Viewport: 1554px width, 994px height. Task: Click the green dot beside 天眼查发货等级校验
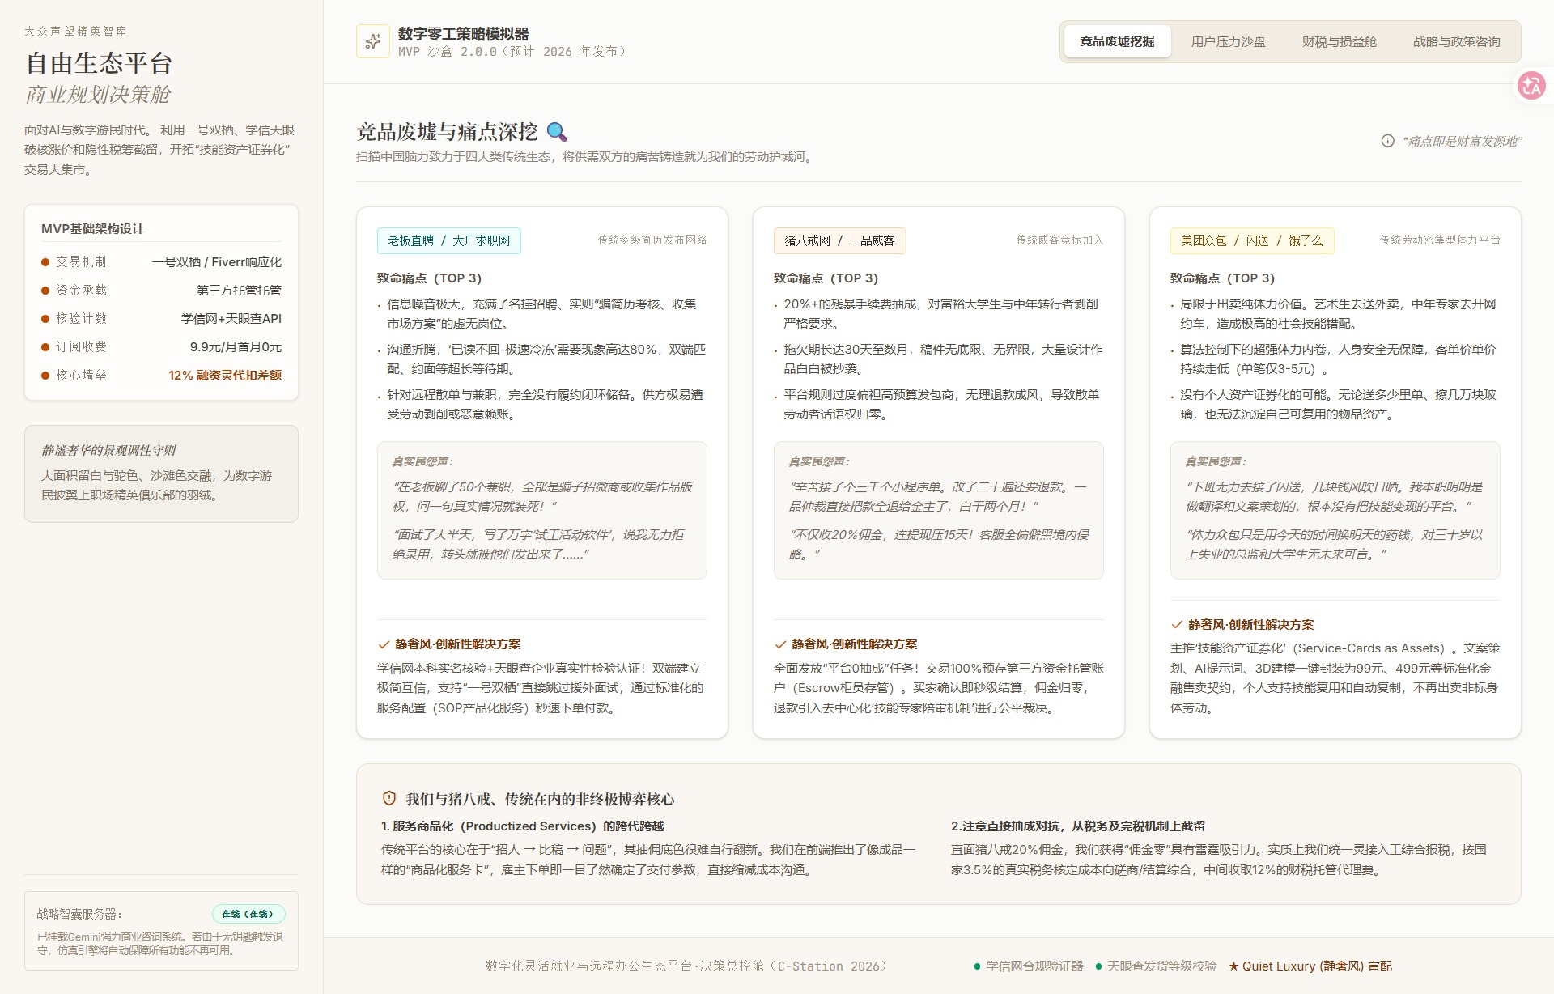pos(1098,966)
